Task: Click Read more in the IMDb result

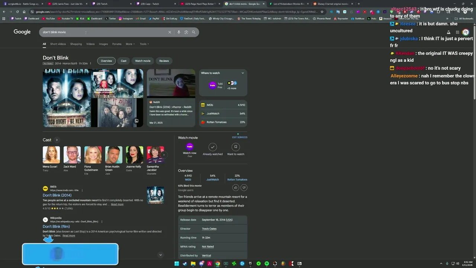Action: coord(117,204)
